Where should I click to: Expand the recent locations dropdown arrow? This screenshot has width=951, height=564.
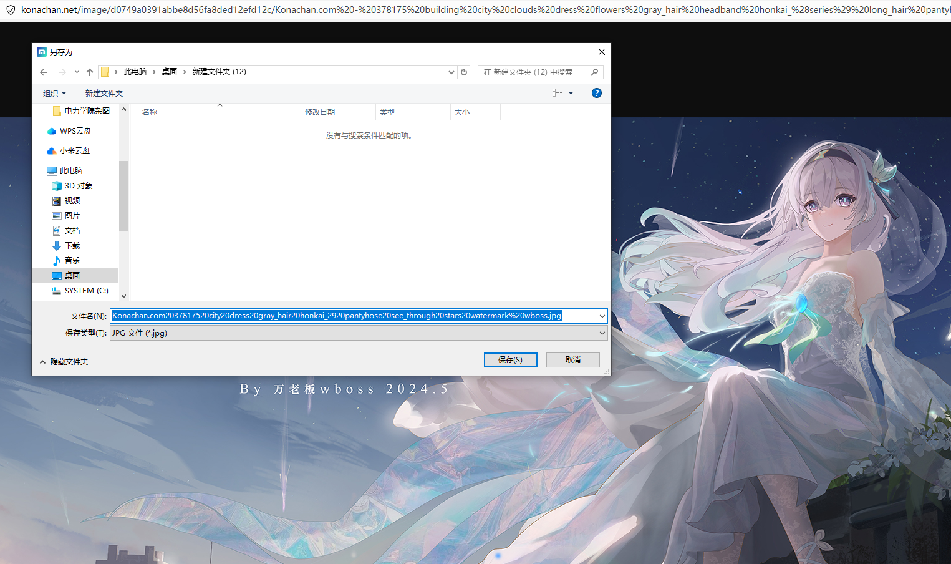point(77,72)
